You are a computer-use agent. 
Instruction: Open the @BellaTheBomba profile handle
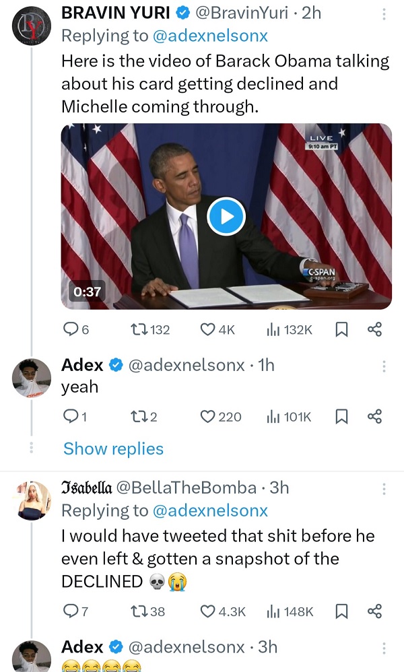187,488
